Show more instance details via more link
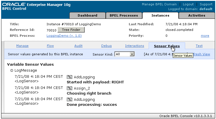 click(205, 36)
